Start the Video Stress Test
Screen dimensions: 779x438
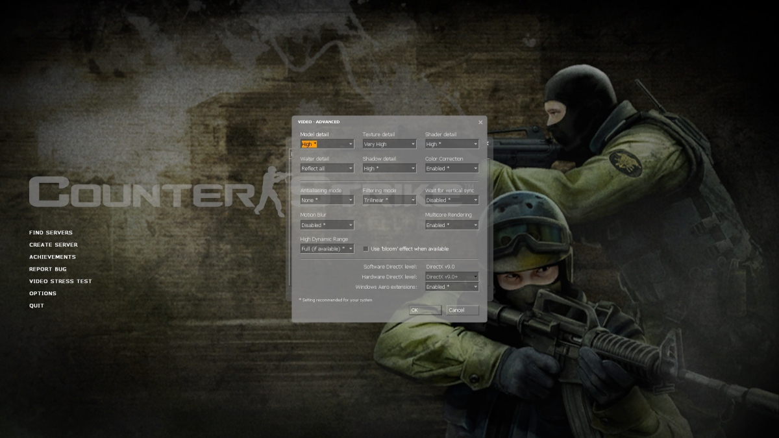point(60,281)
